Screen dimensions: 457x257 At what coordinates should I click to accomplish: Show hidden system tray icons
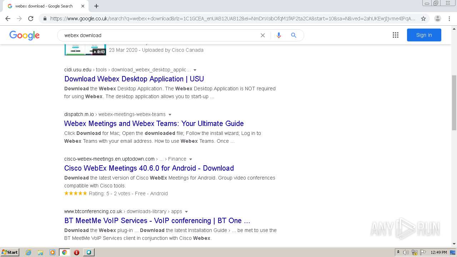tap(398, 252)
